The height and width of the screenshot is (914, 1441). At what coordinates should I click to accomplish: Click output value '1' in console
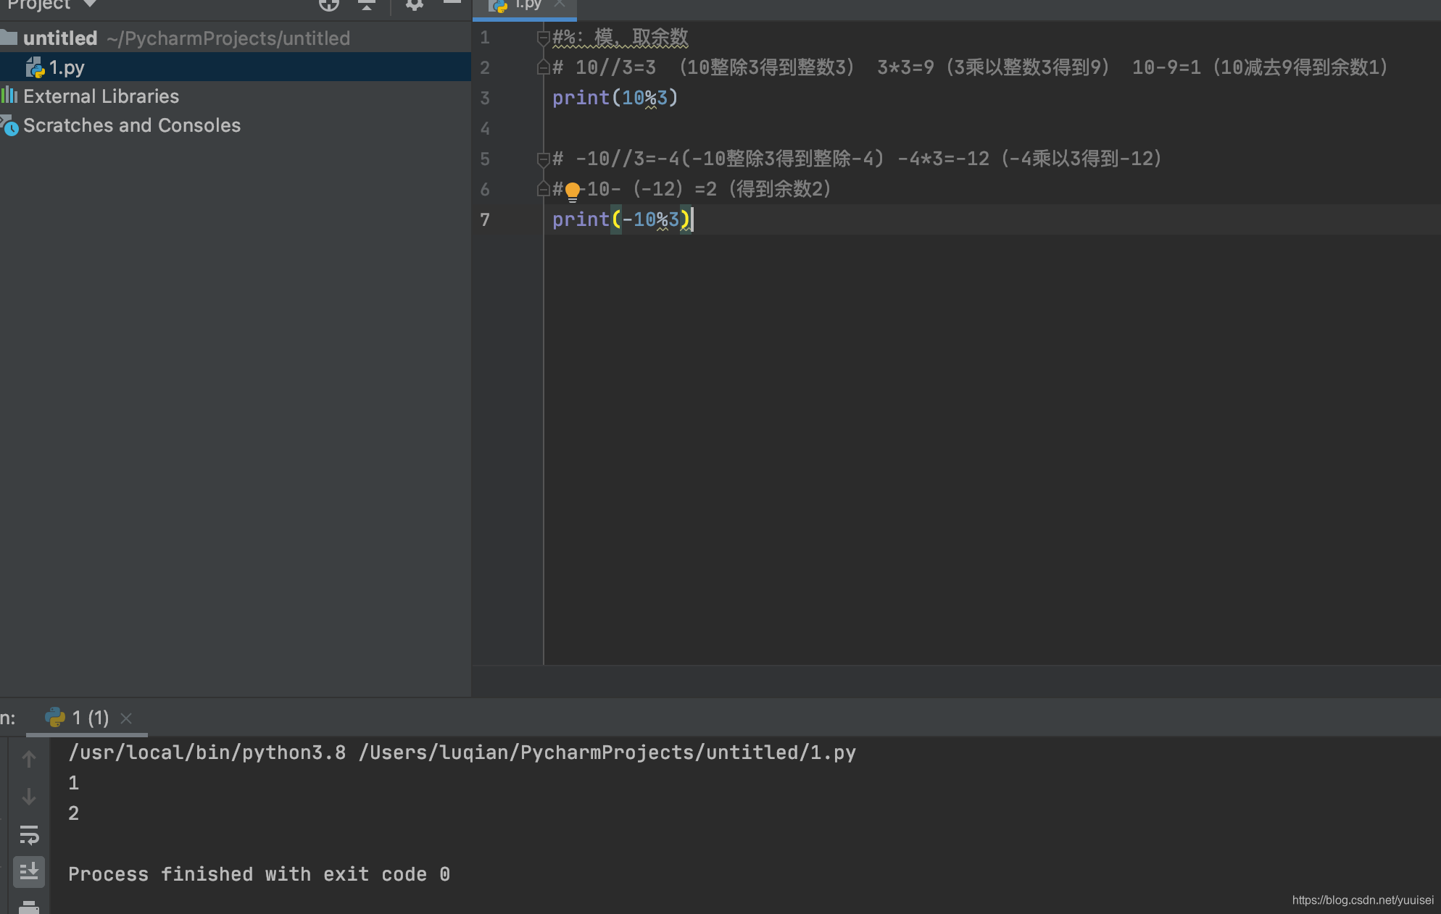click(74, 783)
